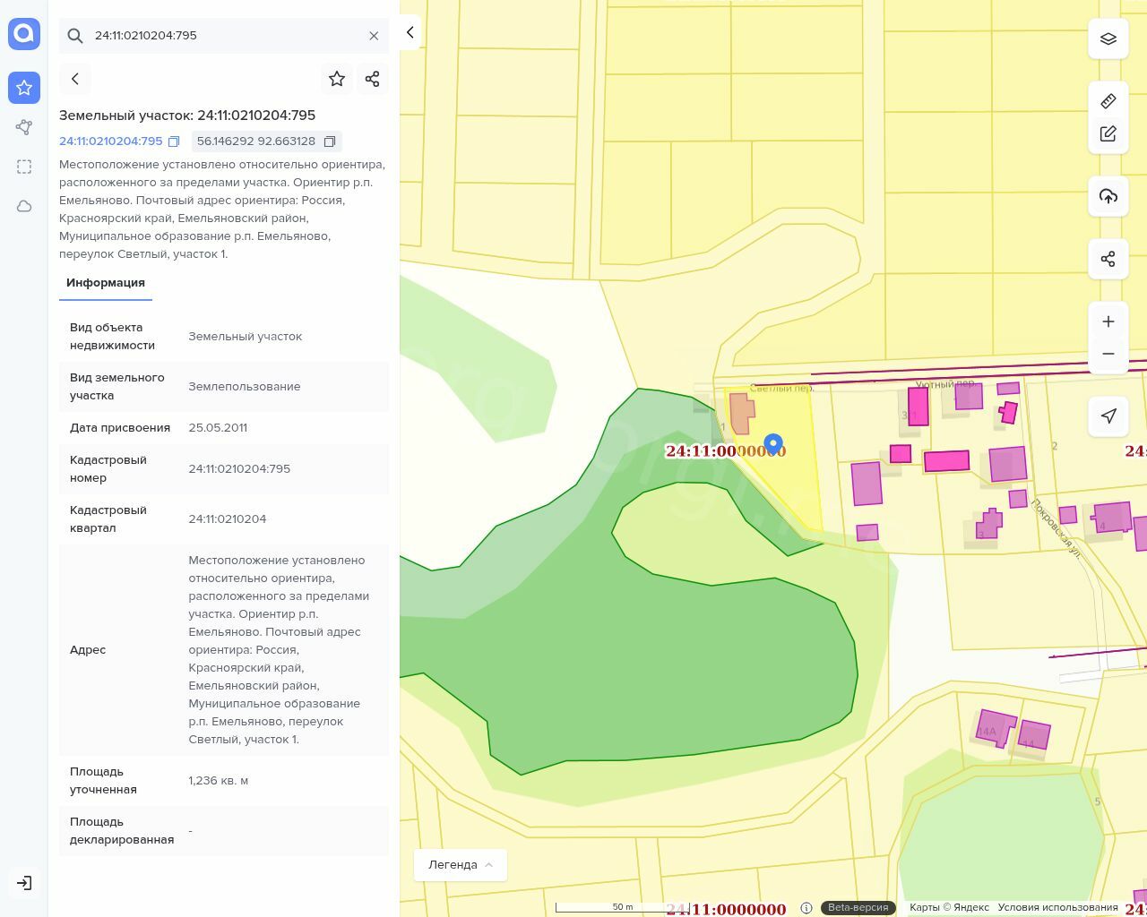This screenshot has height=917, width=1147.
Task: Go back from the parcel details
Action: click(75, 79)
